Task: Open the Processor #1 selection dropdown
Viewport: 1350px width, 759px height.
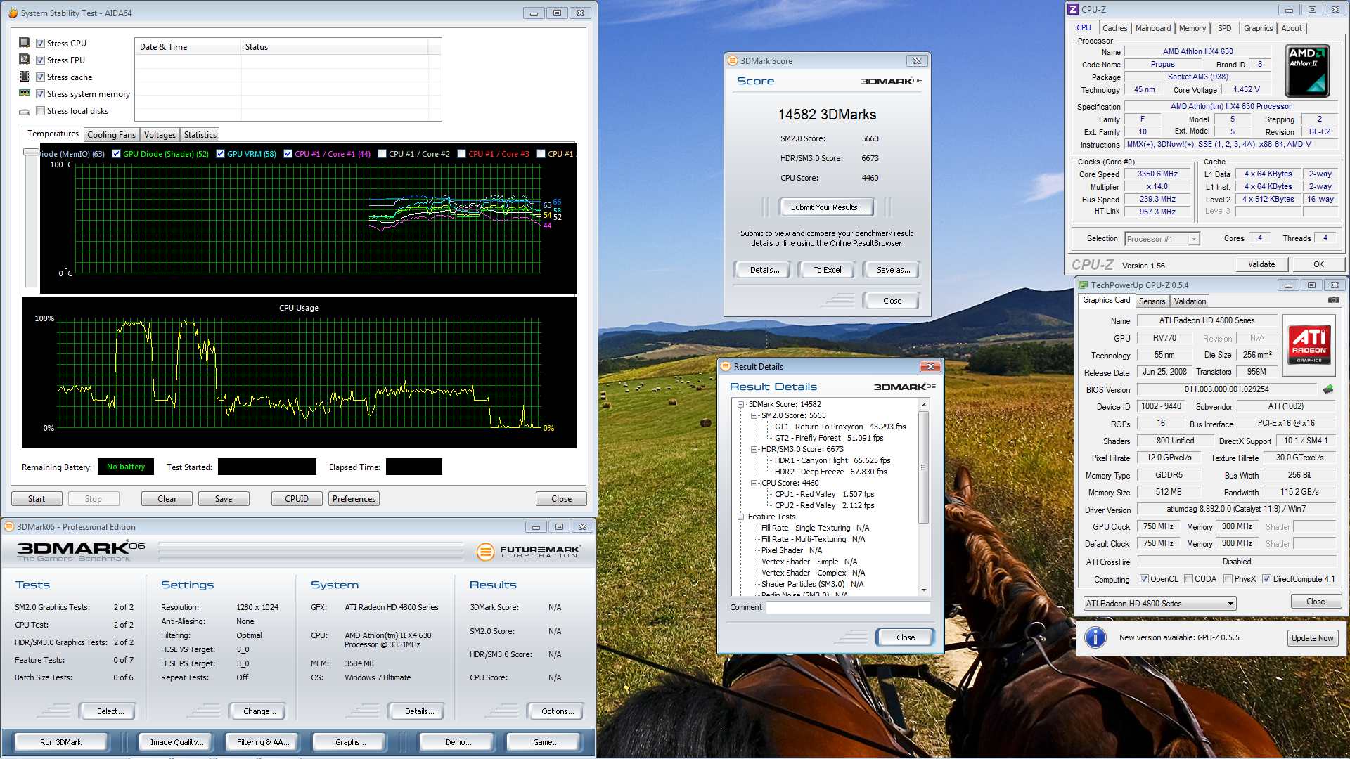Action: [1193, 239]
